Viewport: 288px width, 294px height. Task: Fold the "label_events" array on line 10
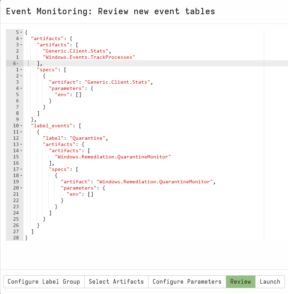(x=21, y=126)
